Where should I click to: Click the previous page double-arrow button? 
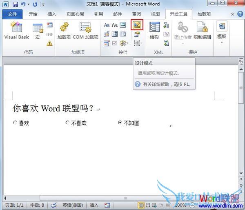tap(241, 179)
